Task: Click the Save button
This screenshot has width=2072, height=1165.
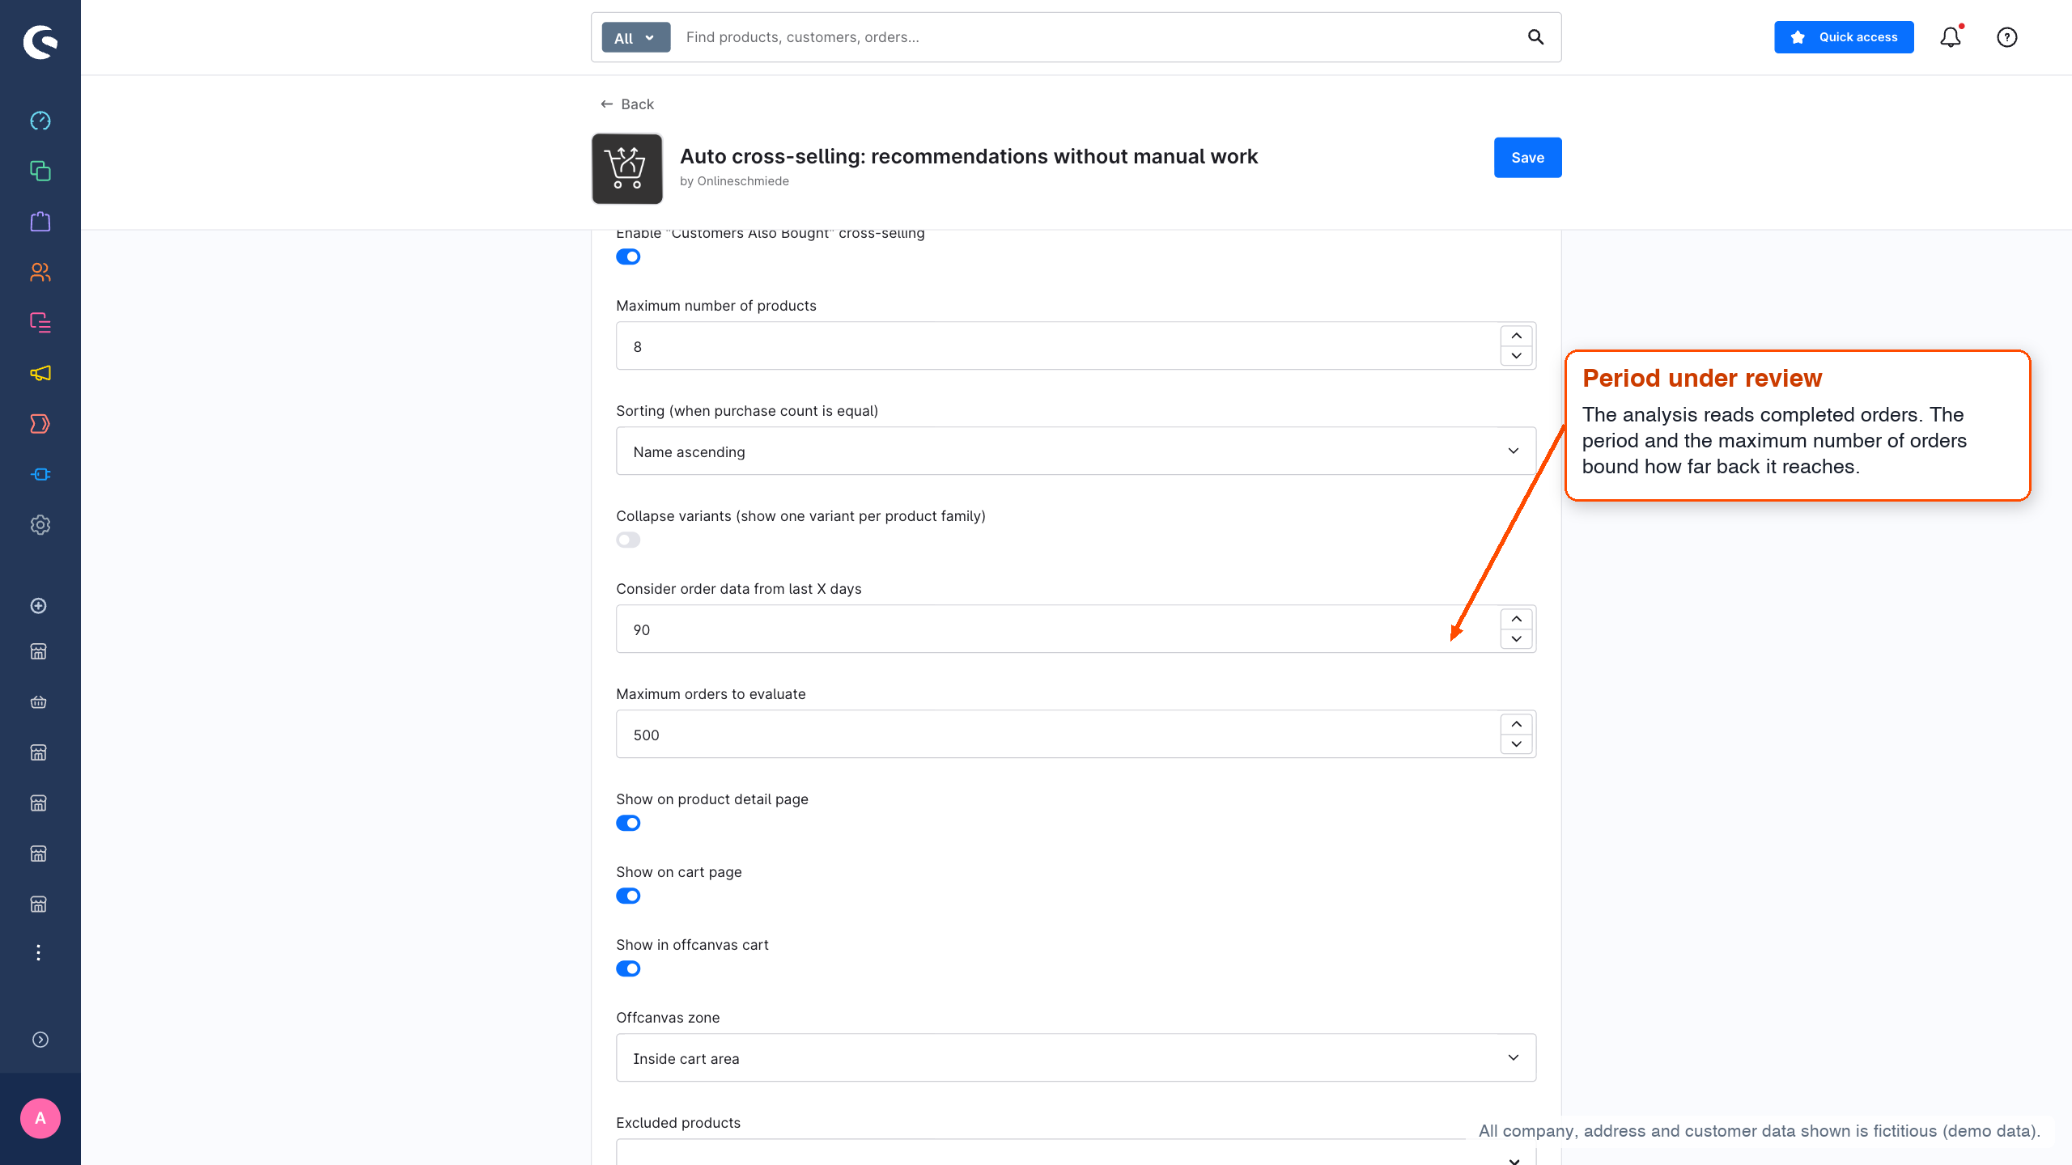Action: pos(1527,158)
